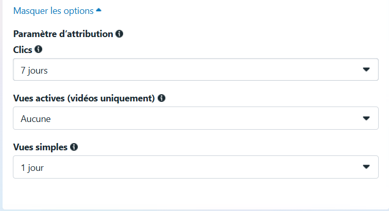Open the Vues actives dropdown field
389x211 pixels.
click(x=196, y=118)
